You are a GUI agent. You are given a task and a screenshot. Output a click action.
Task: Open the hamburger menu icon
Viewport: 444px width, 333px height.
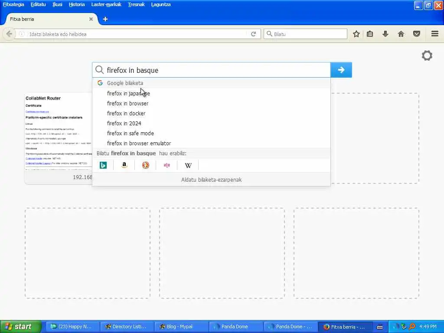click(435, 34)
